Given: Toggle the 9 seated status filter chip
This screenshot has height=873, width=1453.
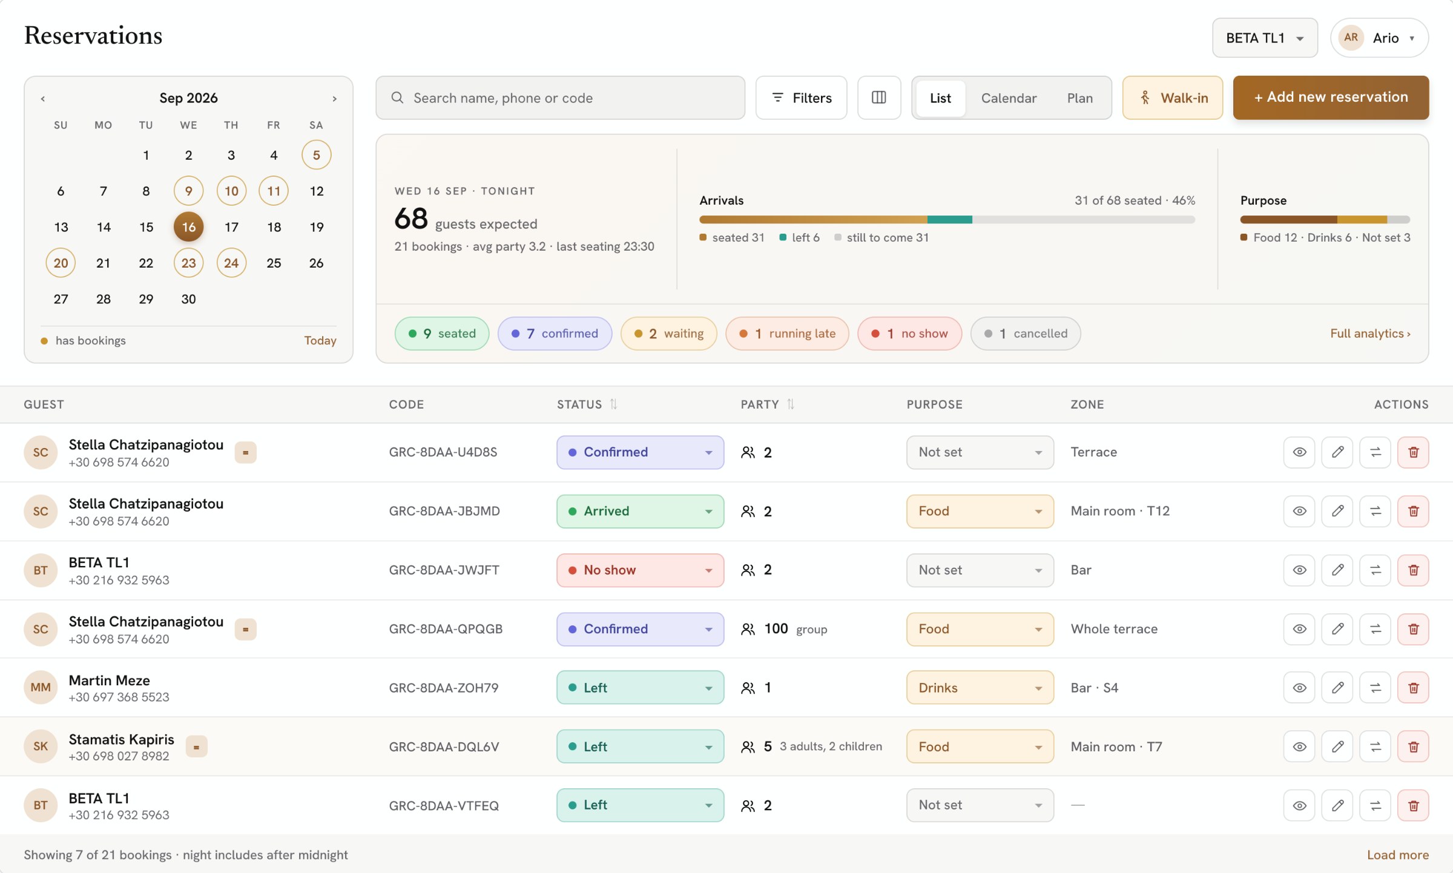Looking at the screenshot, I should [442, 334].
